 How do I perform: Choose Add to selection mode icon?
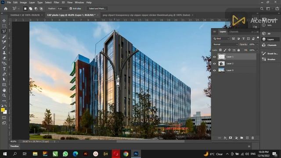click(31, 9)
